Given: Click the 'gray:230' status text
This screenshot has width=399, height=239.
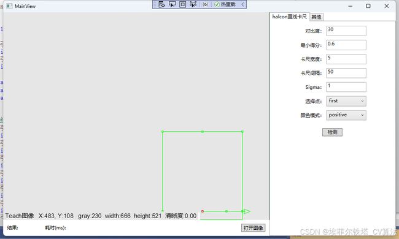Looking at the screenshot, I should point(90,216).
